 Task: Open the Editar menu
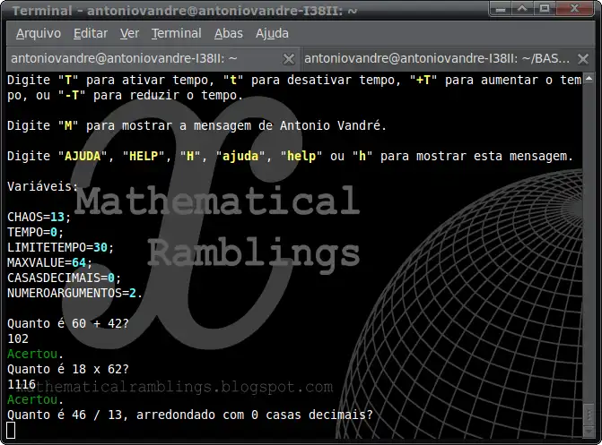[x=91, y=33]
